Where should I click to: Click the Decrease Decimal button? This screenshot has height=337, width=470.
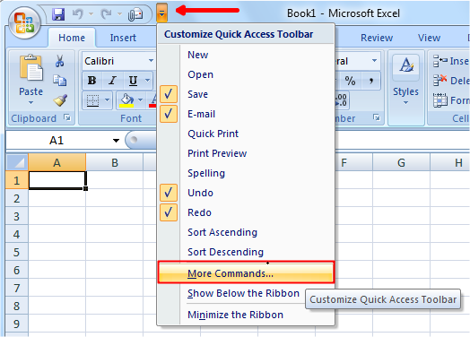[x=342, y=100]
